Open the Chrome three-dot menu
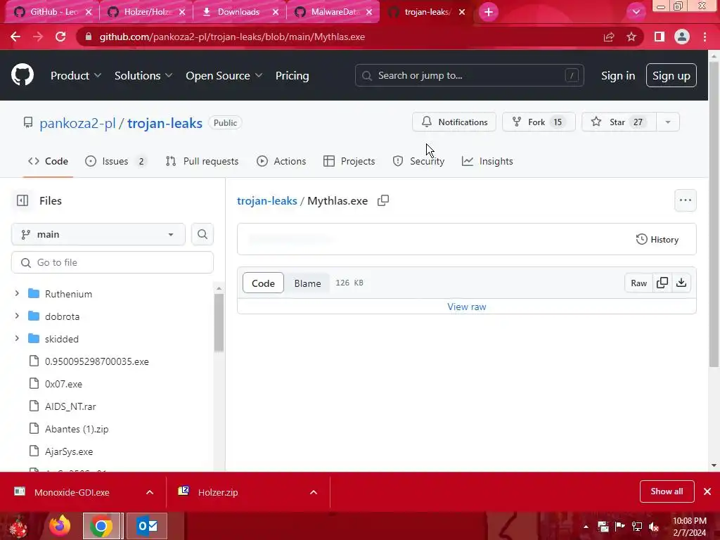Screen dimensions: 720x540 705,37
